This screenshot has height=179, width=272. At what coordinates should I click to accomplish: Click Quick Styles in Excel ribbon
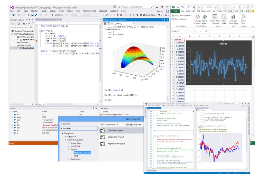coord(205,19)
